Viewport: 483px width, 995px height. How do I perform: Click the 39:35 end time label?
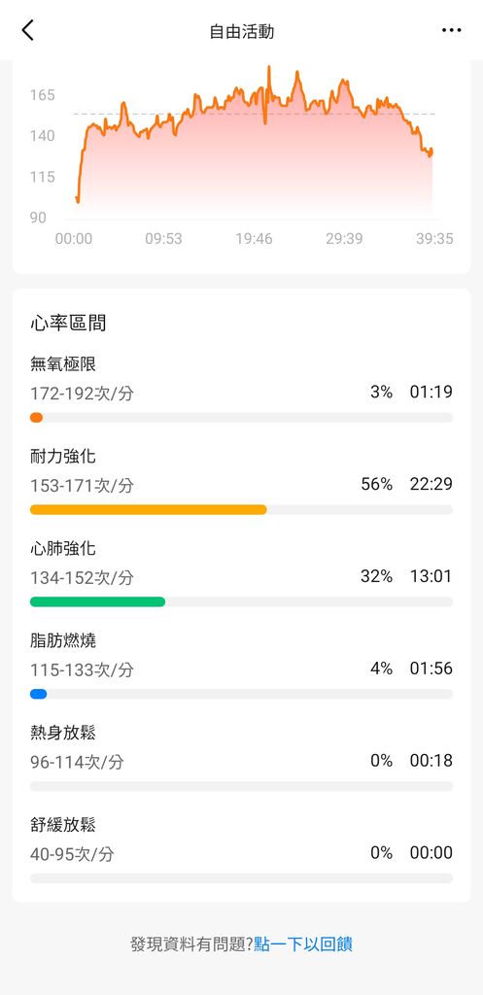(x=434, y=239)
